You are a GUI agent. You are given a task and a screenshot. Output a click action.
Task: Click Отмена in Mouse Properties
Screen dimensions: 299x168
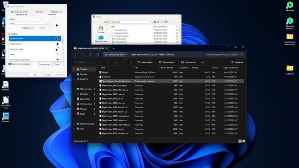pyautogui.click(x=48, y=75)
